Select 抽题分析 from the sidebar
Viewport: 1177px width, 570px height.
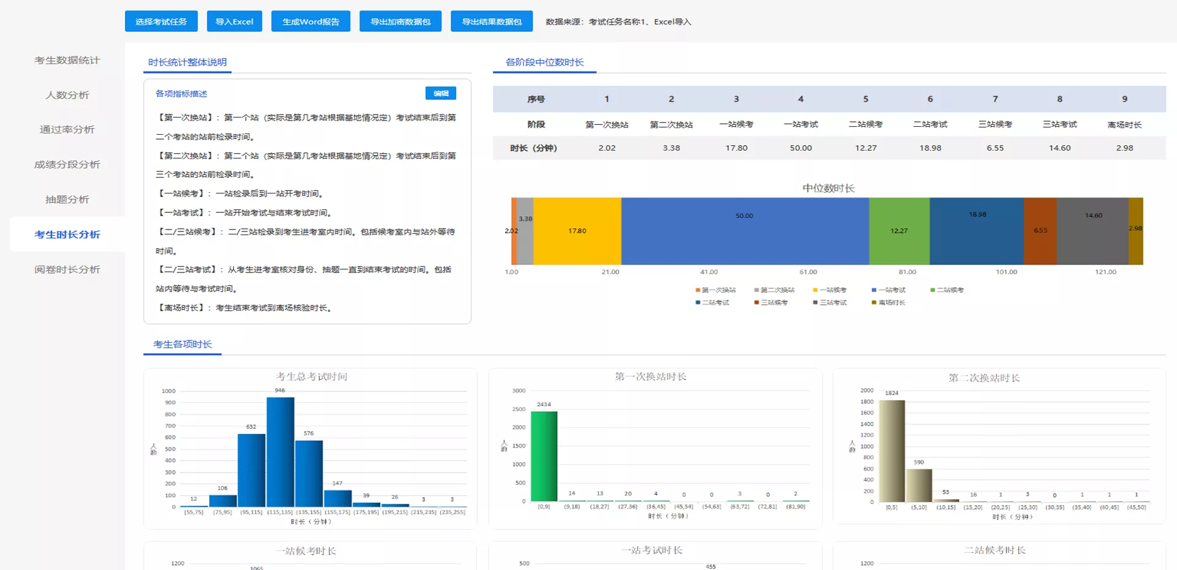coord(67,199)
